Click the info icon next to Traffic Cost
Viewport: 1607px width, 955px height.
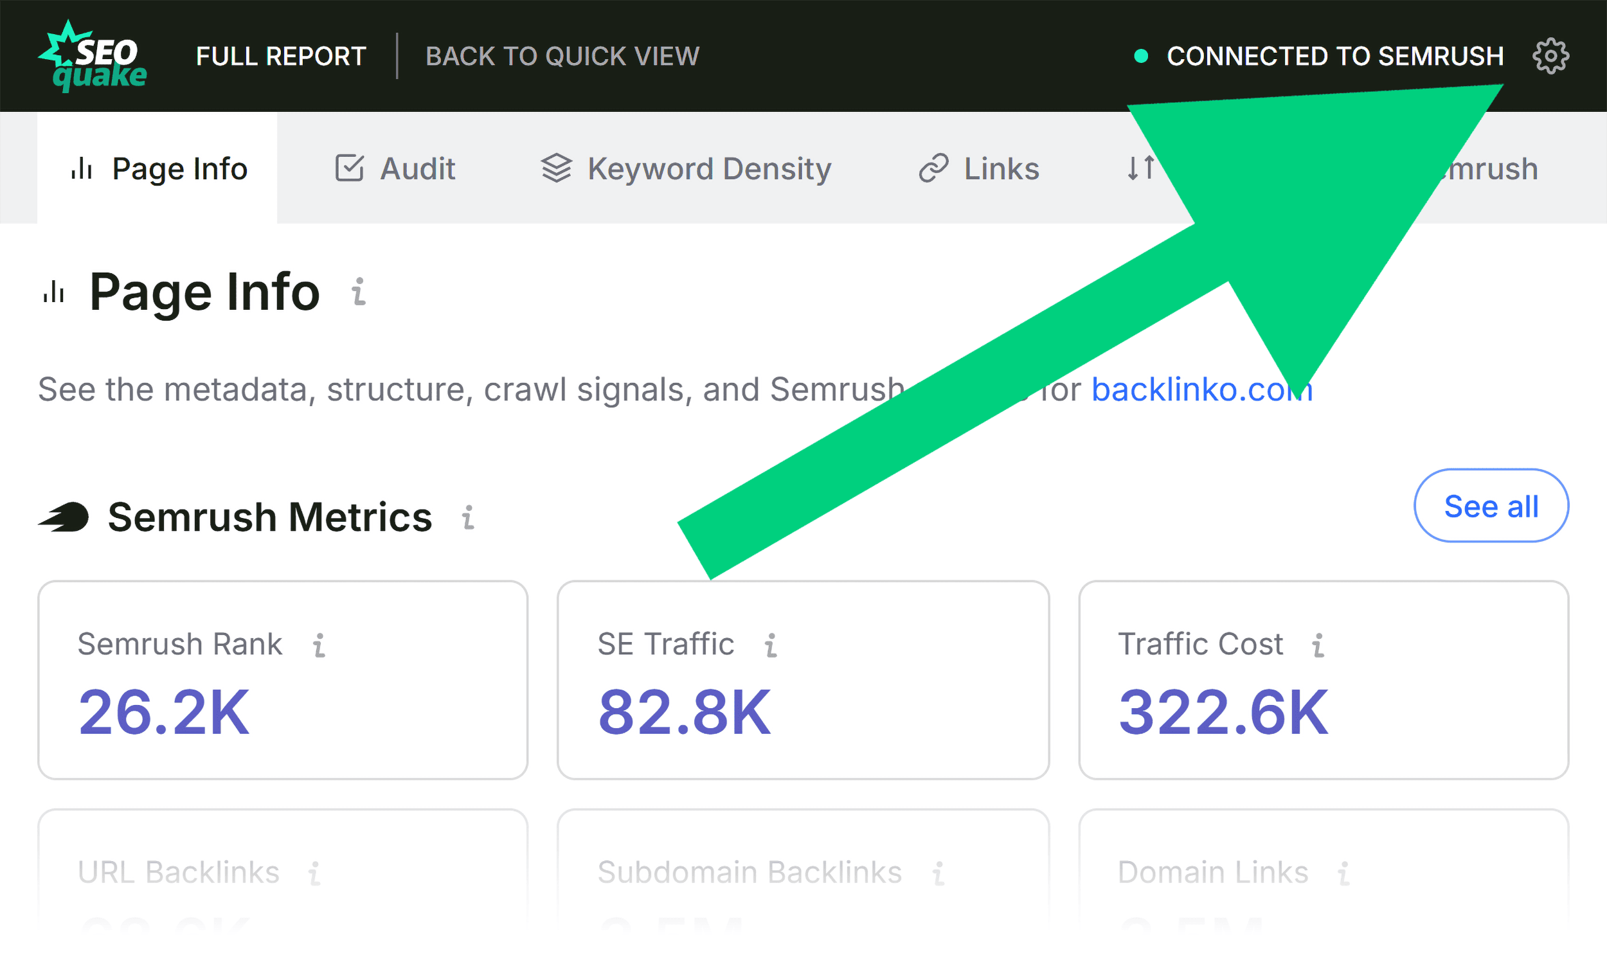pos(1318,645)
